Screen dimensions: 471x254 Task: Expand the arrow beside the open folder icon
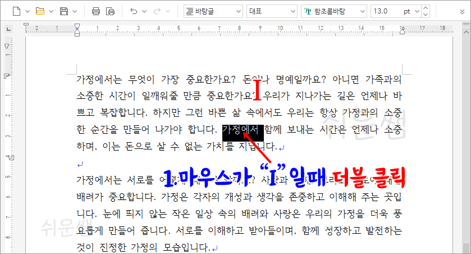[x=51, y=11]
